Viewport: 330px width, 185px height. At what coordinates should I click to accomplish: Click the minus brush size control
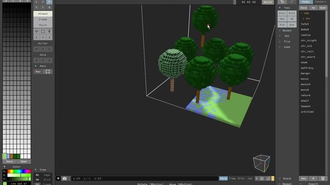[x=43, y=38]
